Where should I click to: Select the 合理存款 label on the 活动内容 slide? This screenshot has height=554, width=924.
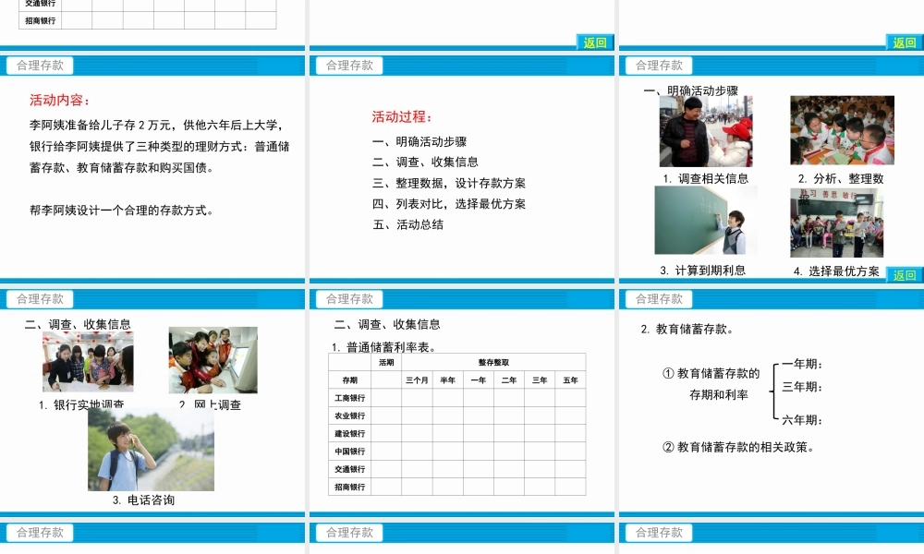coord(40,66)
